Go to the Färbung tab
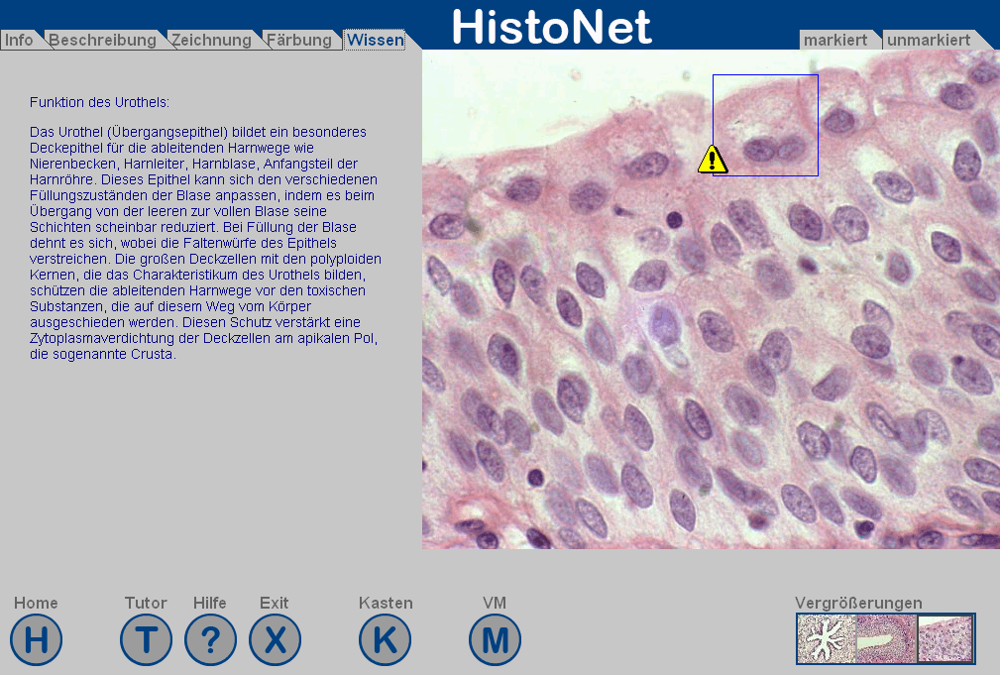This screenshot has height=675, width=1000. (299, 41)
